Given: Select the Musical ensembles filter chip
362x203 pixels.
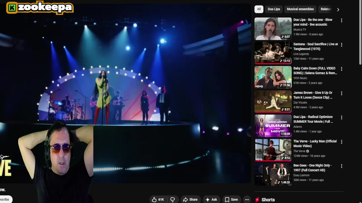Looking at the screenshot, I should (x=300, y=9).
